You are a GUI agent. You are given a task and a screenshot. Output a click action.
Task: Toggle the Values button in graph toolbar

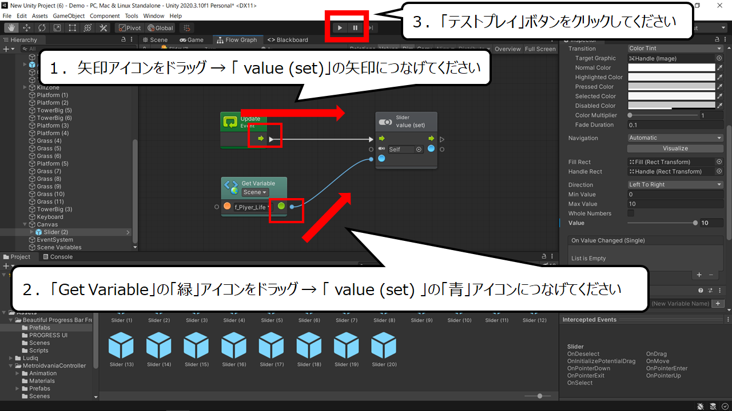tap(388, 49)
